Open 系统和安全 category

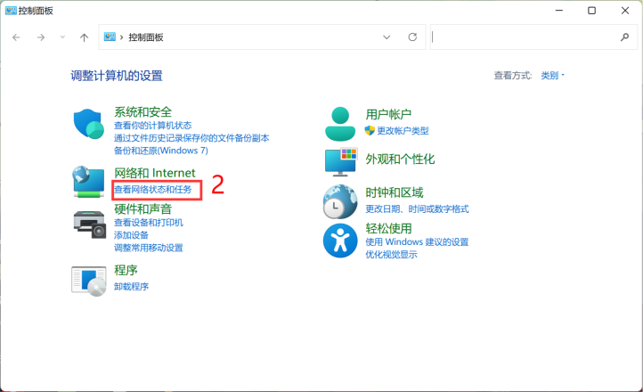pos(142,112)
